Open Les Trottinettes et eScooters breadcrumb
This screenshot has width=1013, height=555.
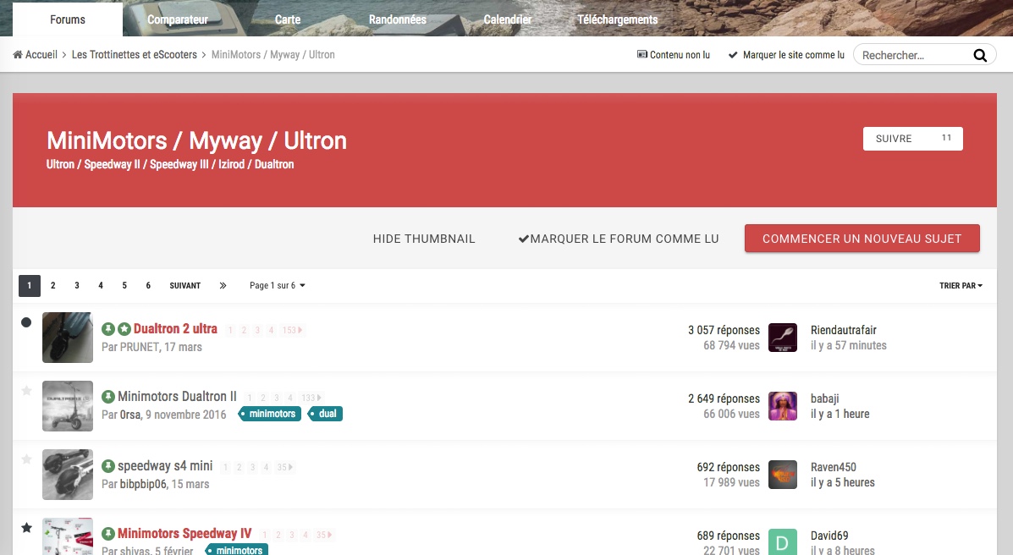(135, 55)
